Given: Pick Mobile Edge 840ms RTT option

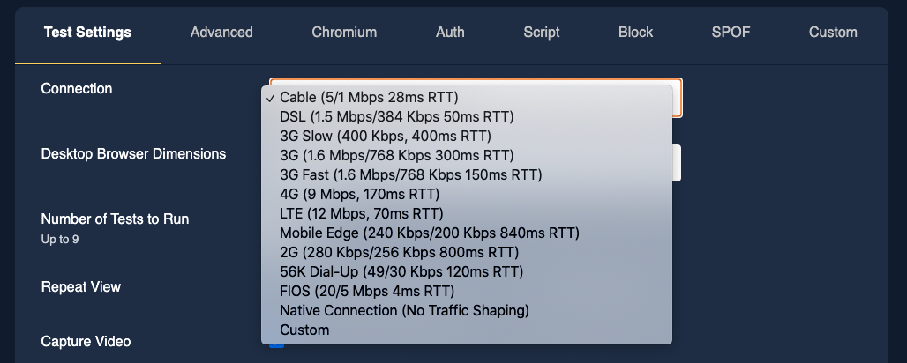Looking at the screenshot, I should (x=429, y=233).
